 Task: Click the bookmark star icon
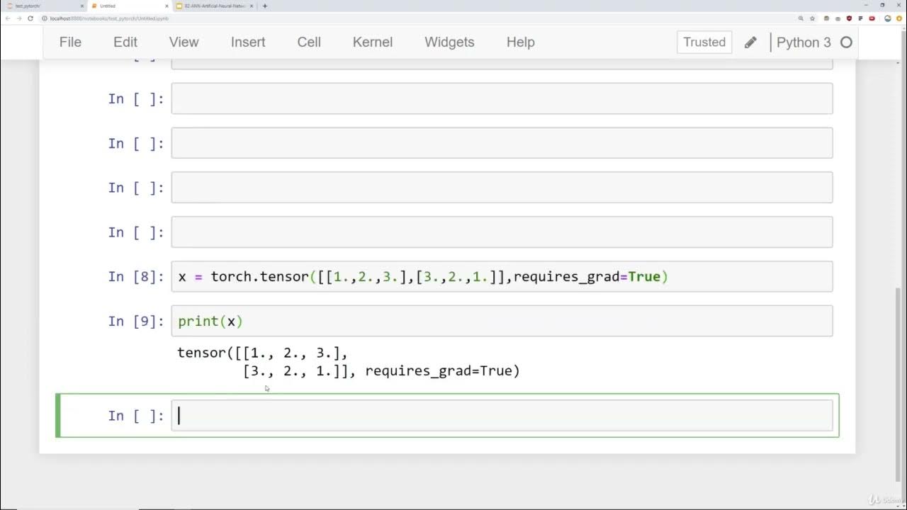pyautogui.click(x=812, y=18)
